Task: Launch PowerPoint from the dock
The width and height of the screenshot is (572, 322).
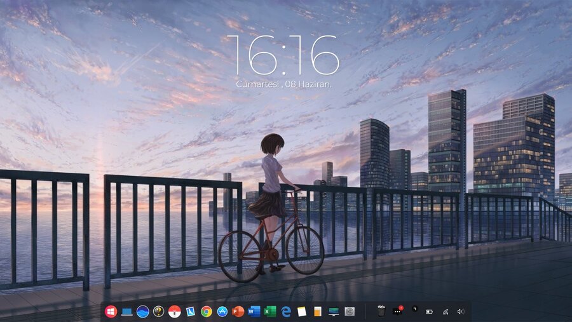Action: pos(238,311)
